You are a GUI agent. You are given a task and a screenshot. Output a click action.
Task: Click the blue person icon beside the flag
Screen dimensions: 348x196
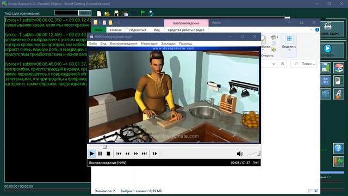coord(151,13)
